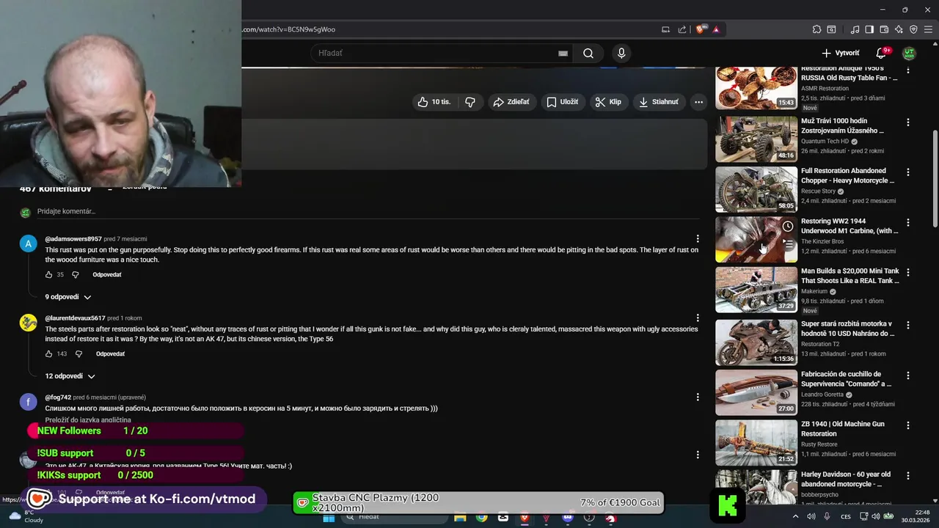Open the Muž Trávi 1000 hodín video thumbnail
Screen dimensions: 939x528
756,139
